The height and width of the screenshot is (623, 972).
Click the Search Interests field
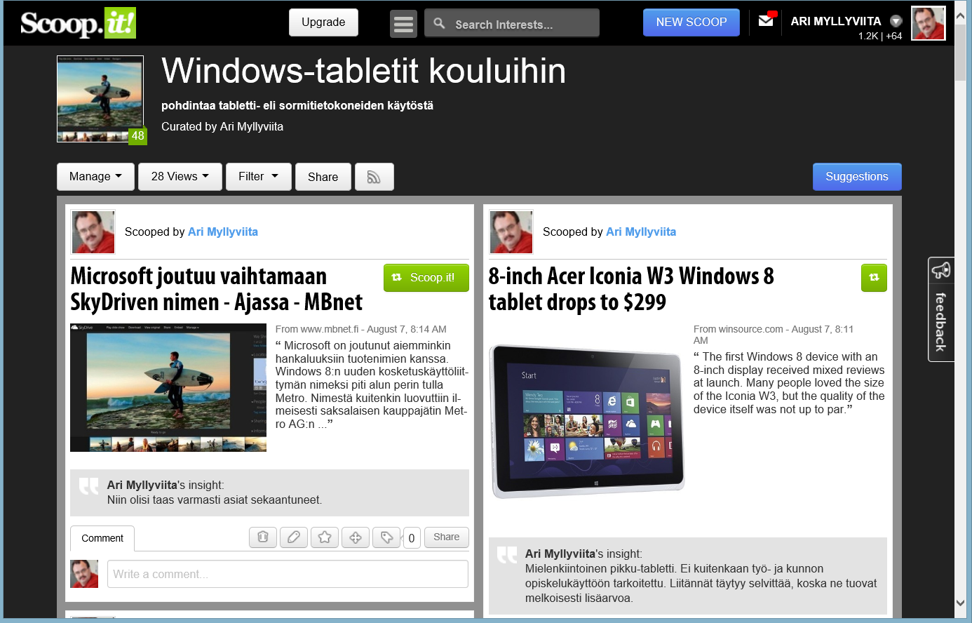[512, 23]
